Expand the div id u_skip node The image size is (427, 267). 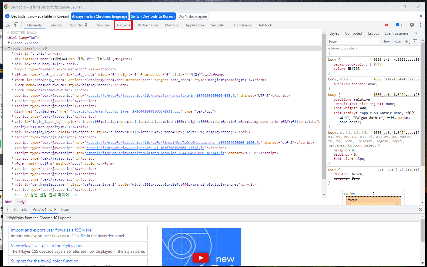click(x=12, y=53)
